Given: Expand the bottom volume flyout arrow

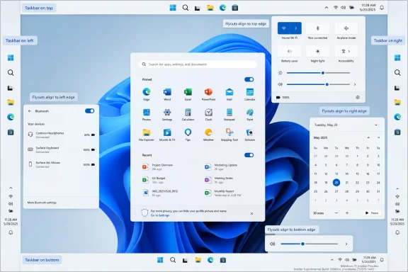Looking at the screenshot, I should pyautogui.click(x=346, y=244).
